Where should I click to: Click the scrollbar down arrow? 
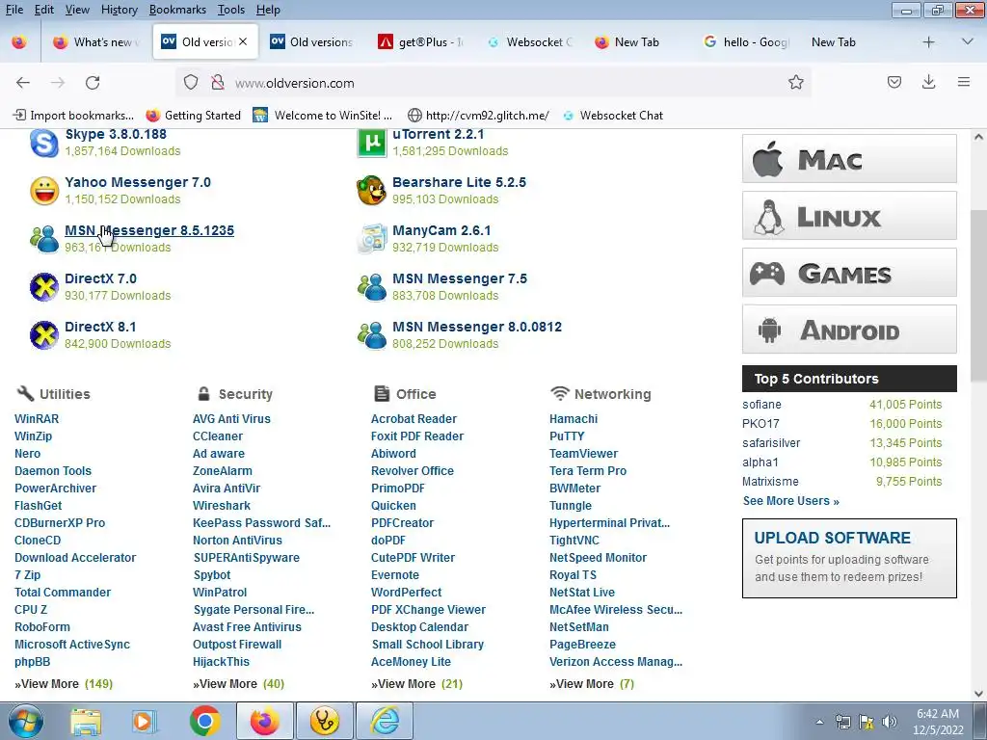[978, 694]
